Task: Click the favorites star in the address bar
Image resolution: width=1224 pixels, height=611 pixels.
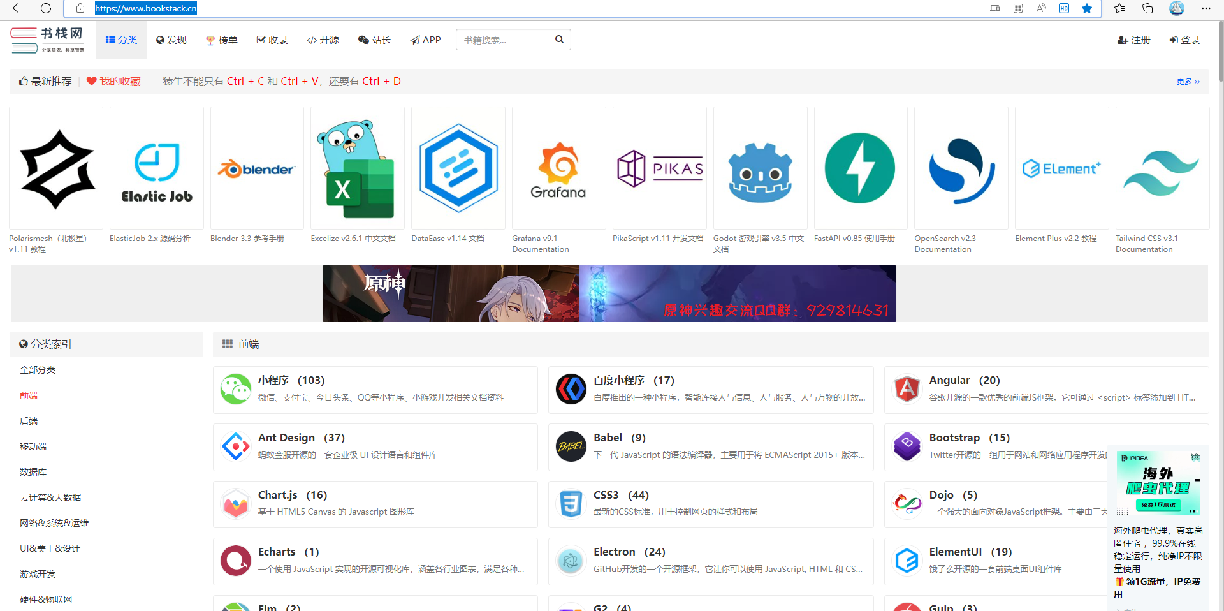Action: 1087,8
